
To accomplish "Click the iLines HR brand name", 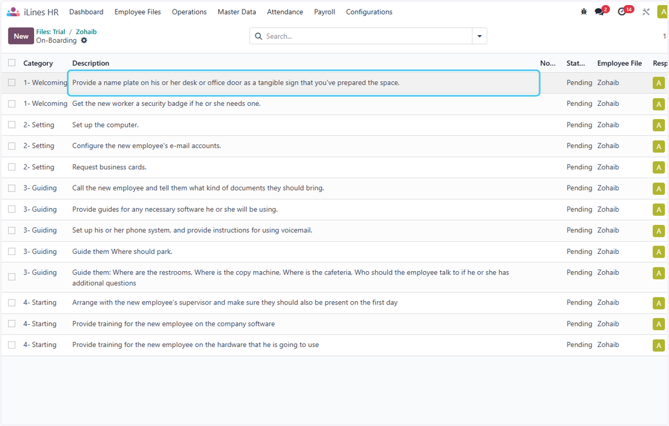I will (x=41, y=12).
